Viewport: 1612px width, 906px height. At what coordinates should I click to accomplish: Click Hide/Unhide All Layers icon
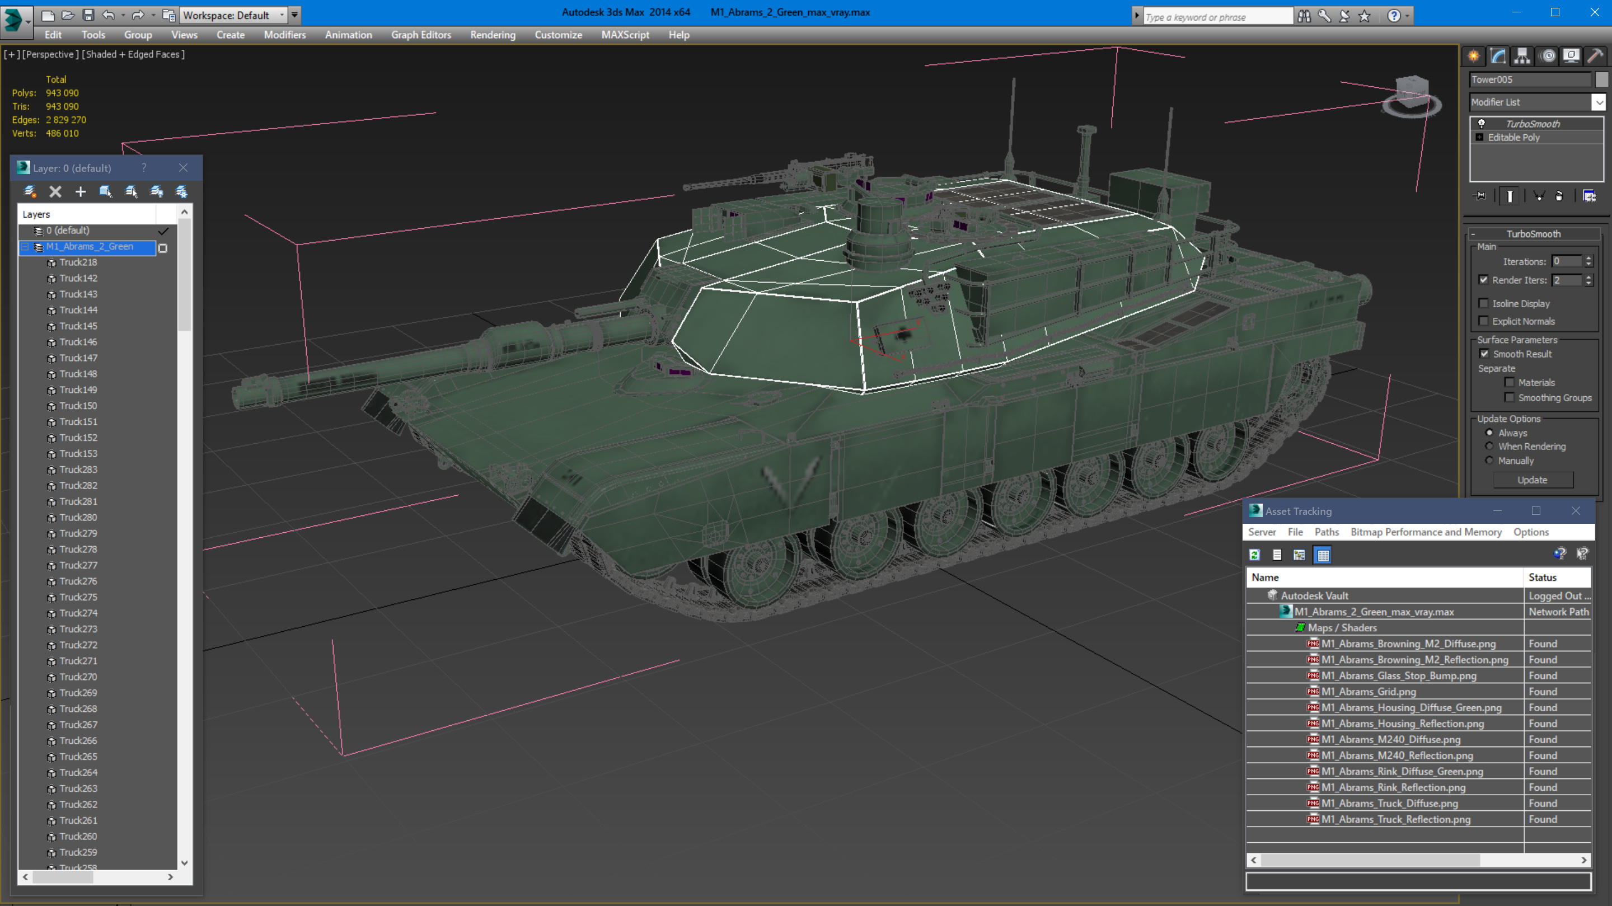[157, 191]
